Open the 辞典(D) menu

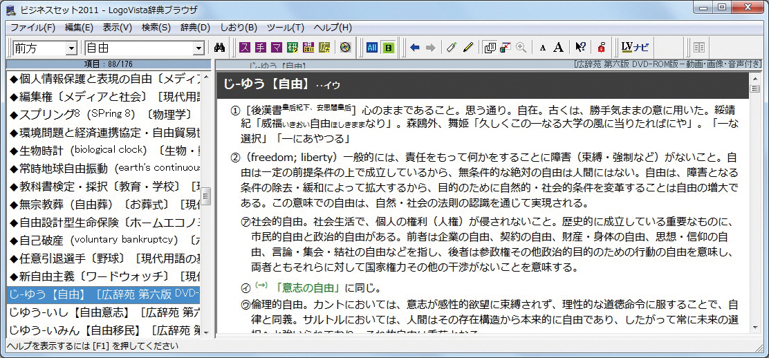pos(194,28)
